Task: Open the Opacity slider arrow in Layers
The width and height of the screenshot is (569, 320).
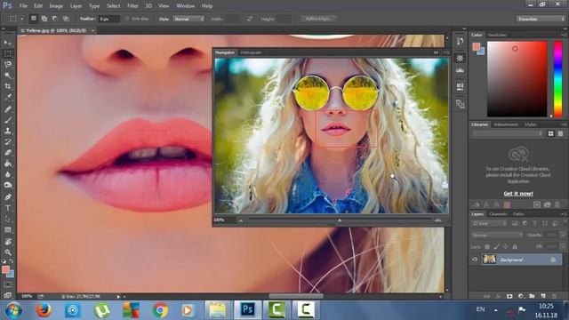Action: tap(563, 235)
